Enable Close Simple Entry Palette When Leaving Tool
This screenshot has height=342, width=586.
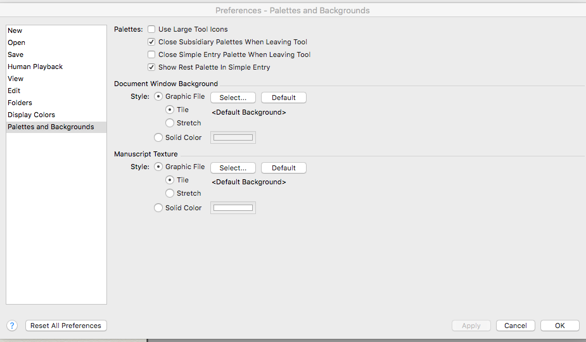tap(151, 54)
